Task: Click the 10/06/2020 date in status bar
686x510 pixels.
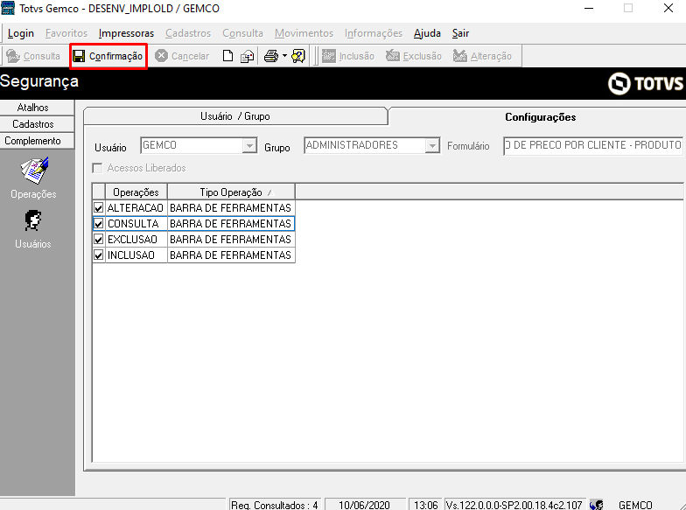Action: [x=364, y=505]
